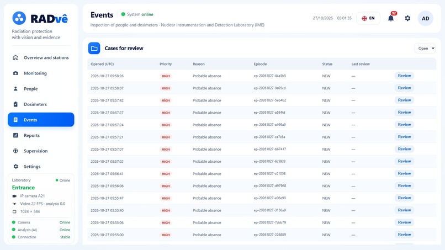Click the Supervision crosshair icon
The width and height of the screenshot is (445, 250).
(x=15, y=151)
